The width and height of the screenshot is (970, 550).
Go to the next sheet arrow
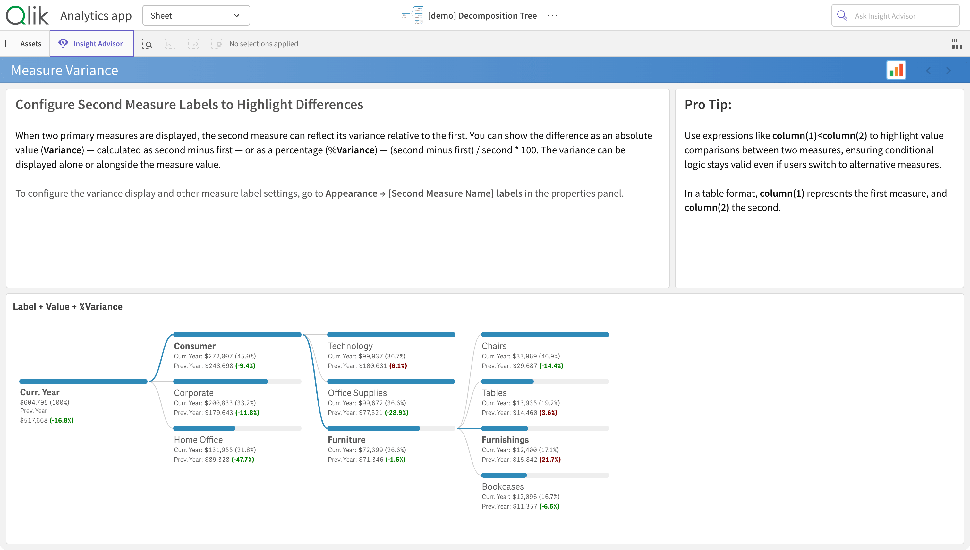point(948,71)
